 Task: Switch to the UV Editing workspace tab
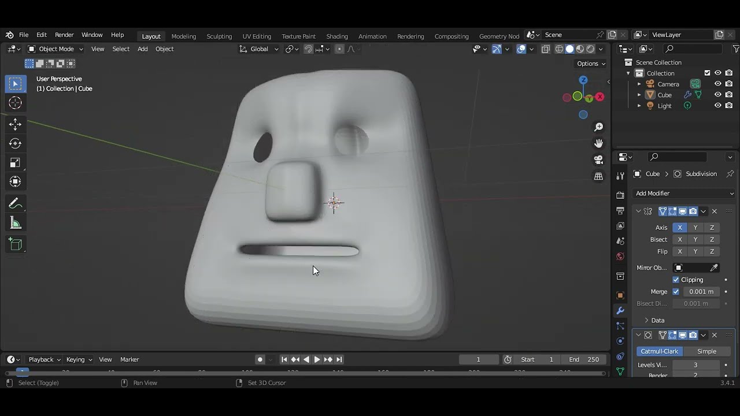(x=257, y=36)
